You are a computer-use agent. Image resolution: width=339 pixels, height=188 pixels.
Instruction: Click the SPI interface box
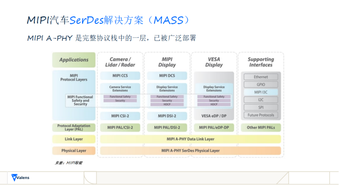(261, 107)
